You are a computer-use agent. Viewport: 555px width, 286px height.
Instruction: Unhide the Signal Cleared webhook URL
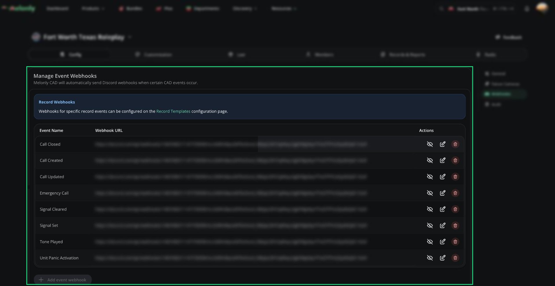(x=430, y=209)
